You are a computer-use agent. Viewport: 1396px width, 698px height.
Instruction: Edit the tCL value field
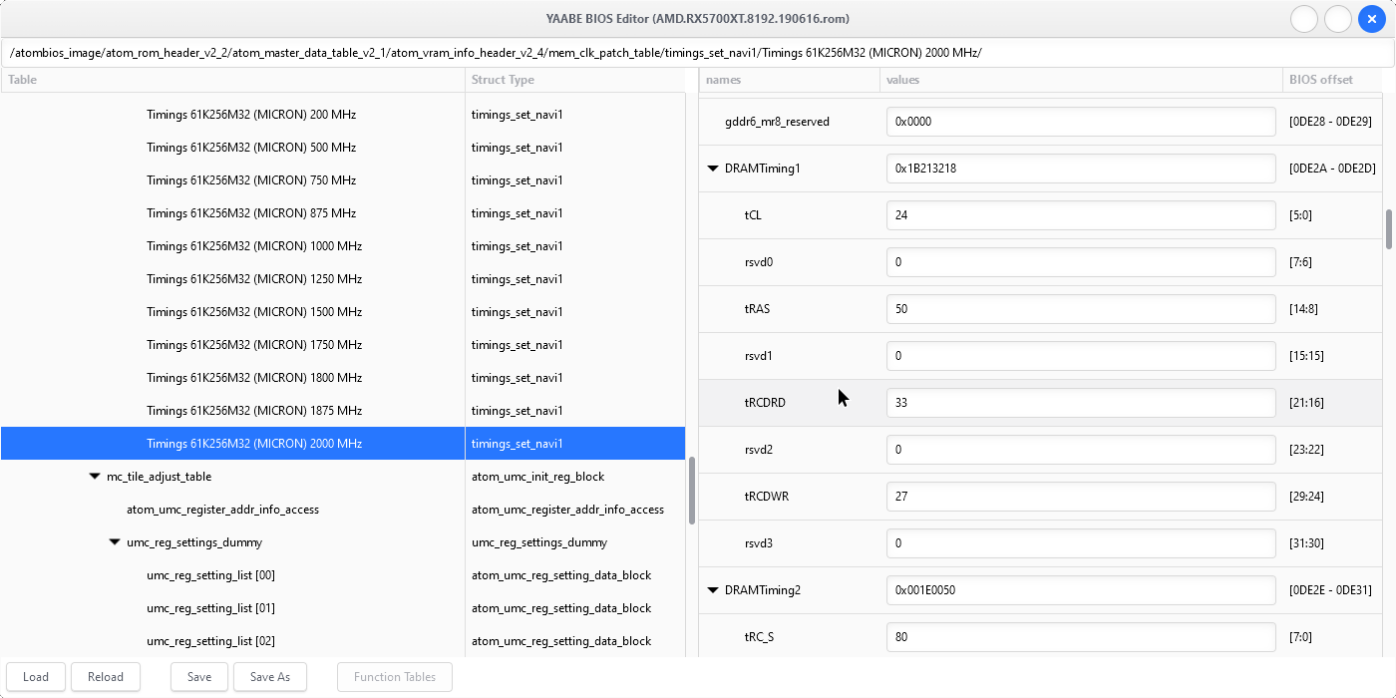[1081, 215]
